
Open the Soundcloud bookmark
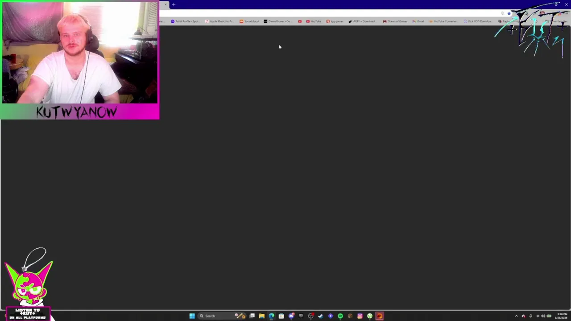coord(249,21)
